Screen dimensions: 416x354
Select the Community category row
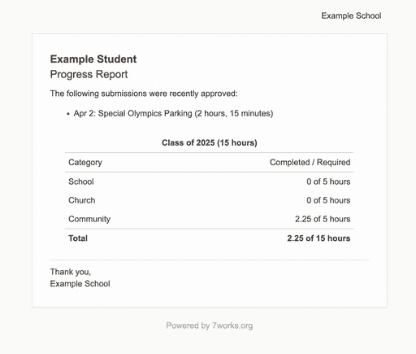pyautogui.click(x=210, y=219)
